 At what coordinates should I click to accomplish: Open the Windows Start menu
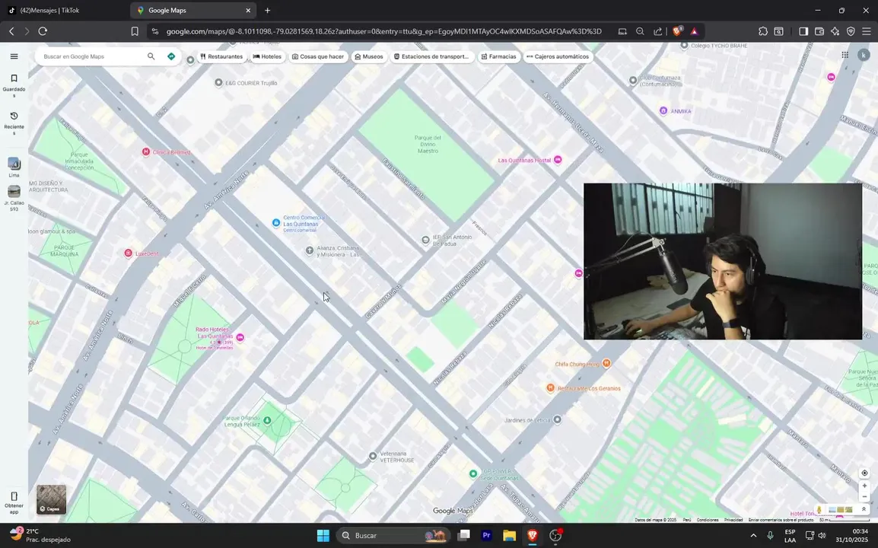pos(323,535)
